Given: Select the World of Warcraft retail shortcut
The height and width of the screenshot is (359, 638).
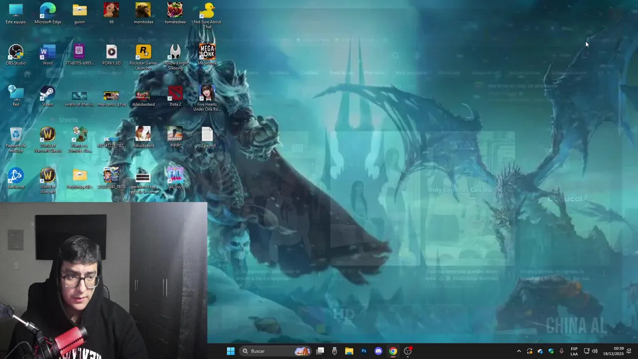Looking at the screenshot, I should click(x=48, y=181).
